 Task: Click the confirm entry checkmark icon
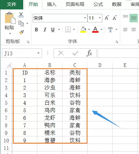(x=75, y=53)
